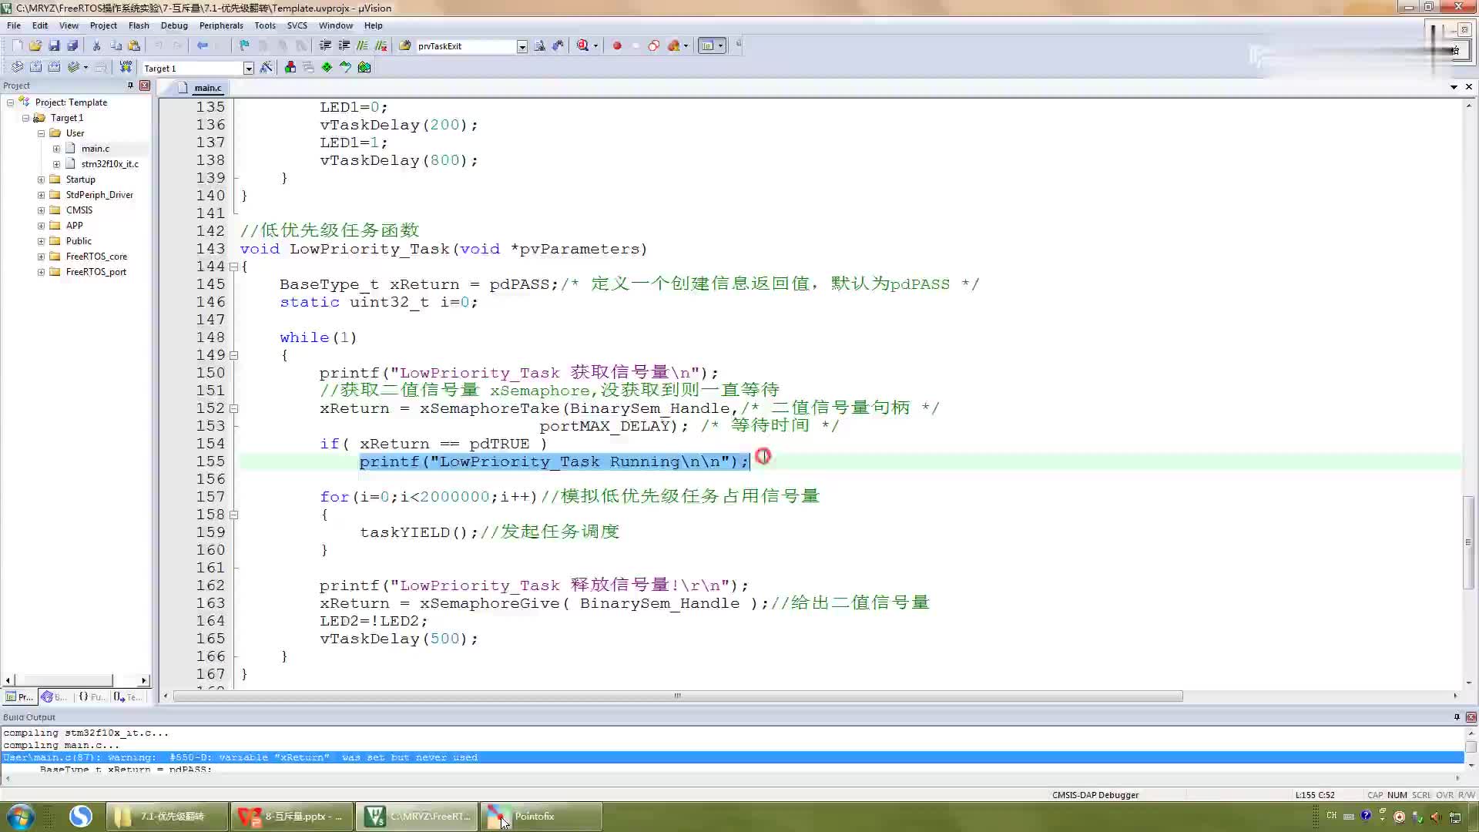Image resolution: width=1479 pixels, height=832 pixels.
Task: Open the Select Software Packs icon
Action: [346, 67]
